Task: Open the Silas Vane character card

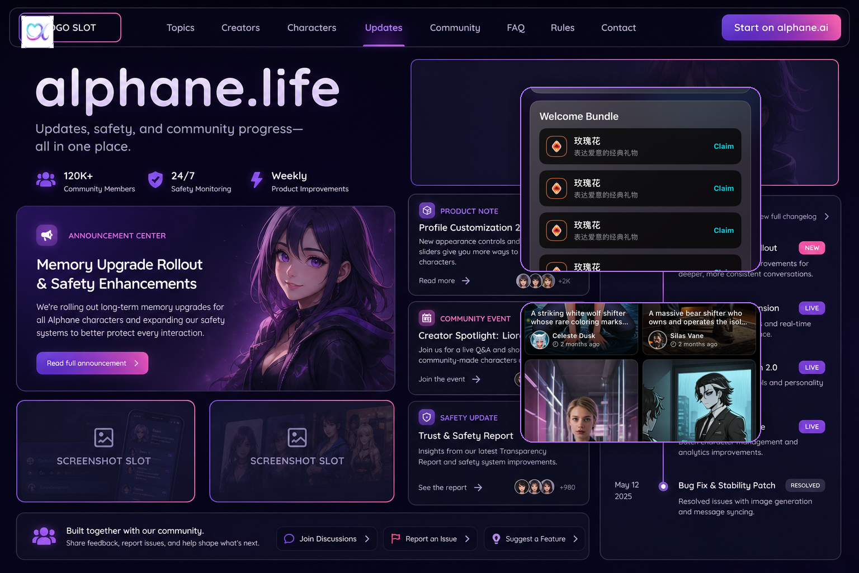Action: pos(699,329)
